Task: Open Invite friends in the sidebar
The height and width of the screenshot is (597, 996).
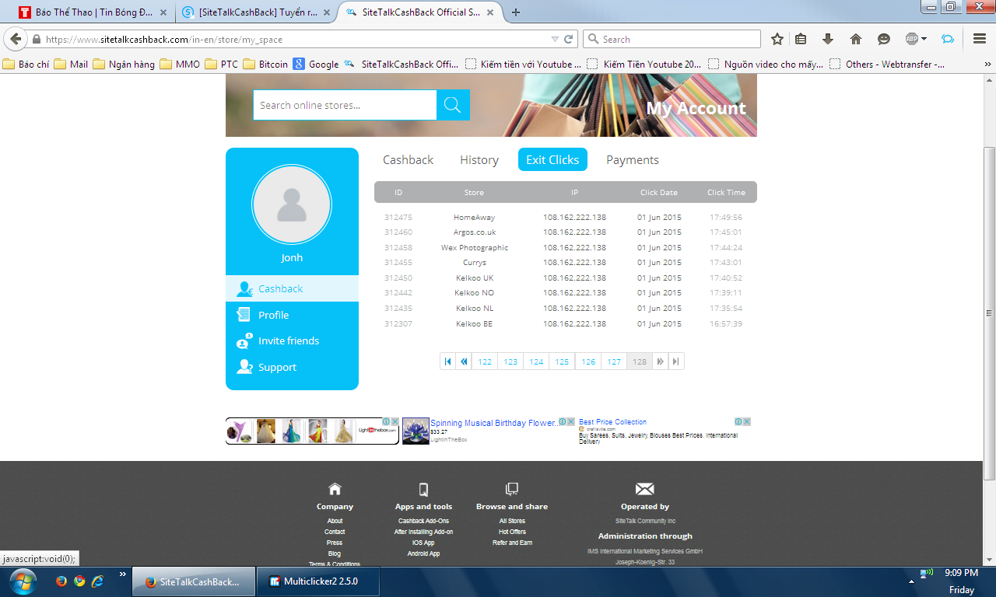Action: (292, 340)
